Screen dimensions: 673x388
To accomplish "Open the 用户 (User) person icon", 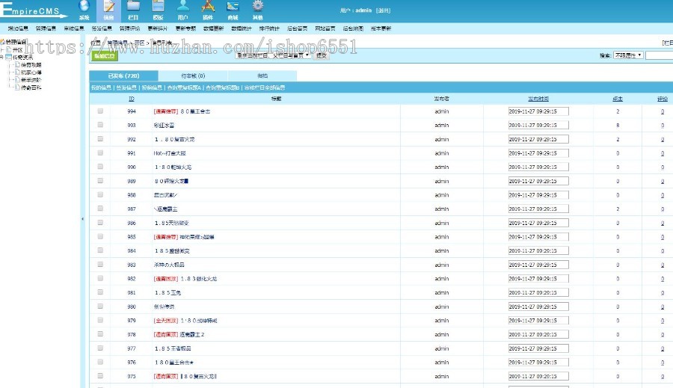I will pyautogui.click(x=183, y=6).
